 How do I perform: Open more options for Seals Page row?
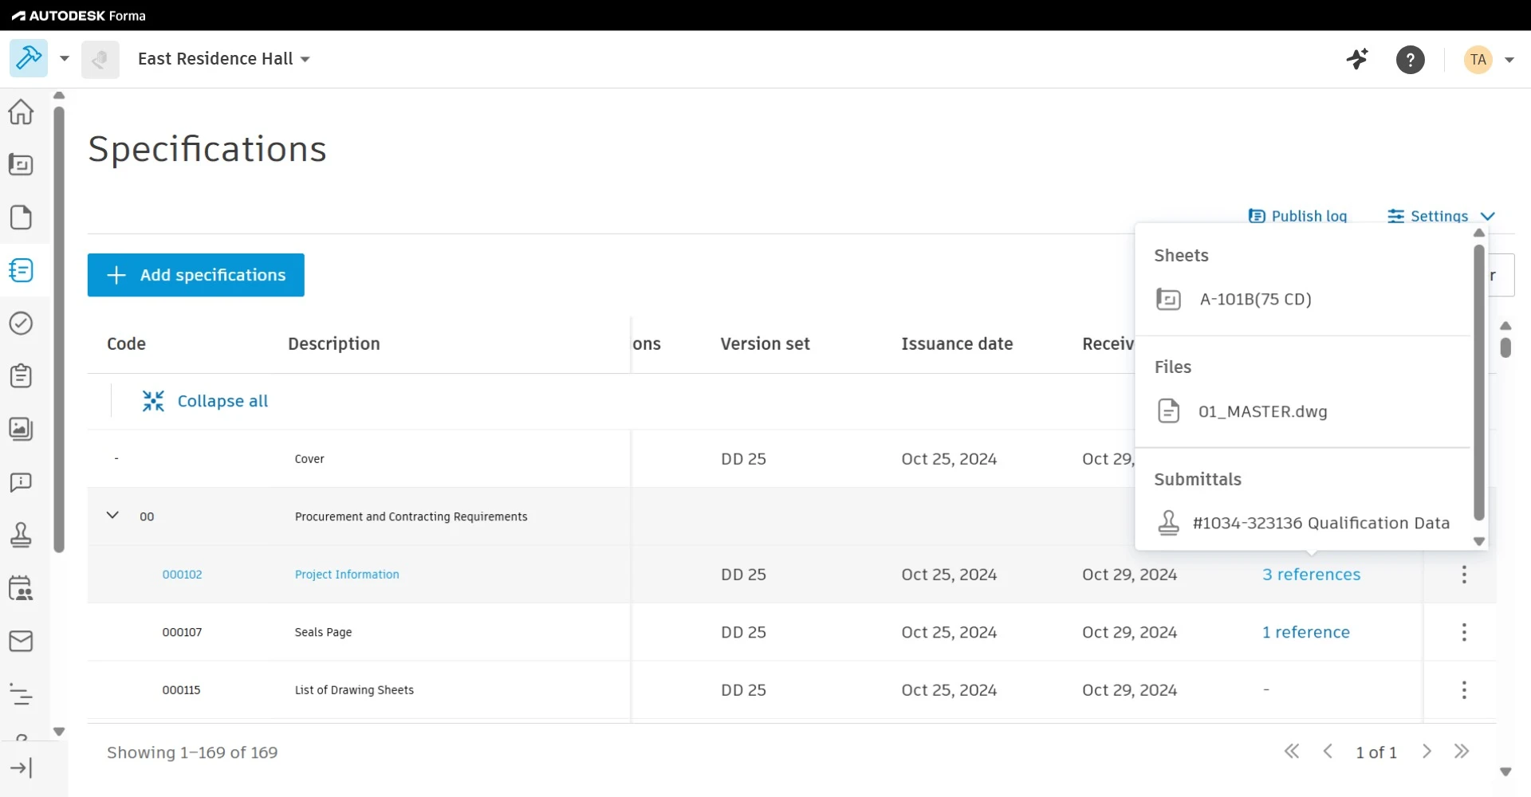1464,632
